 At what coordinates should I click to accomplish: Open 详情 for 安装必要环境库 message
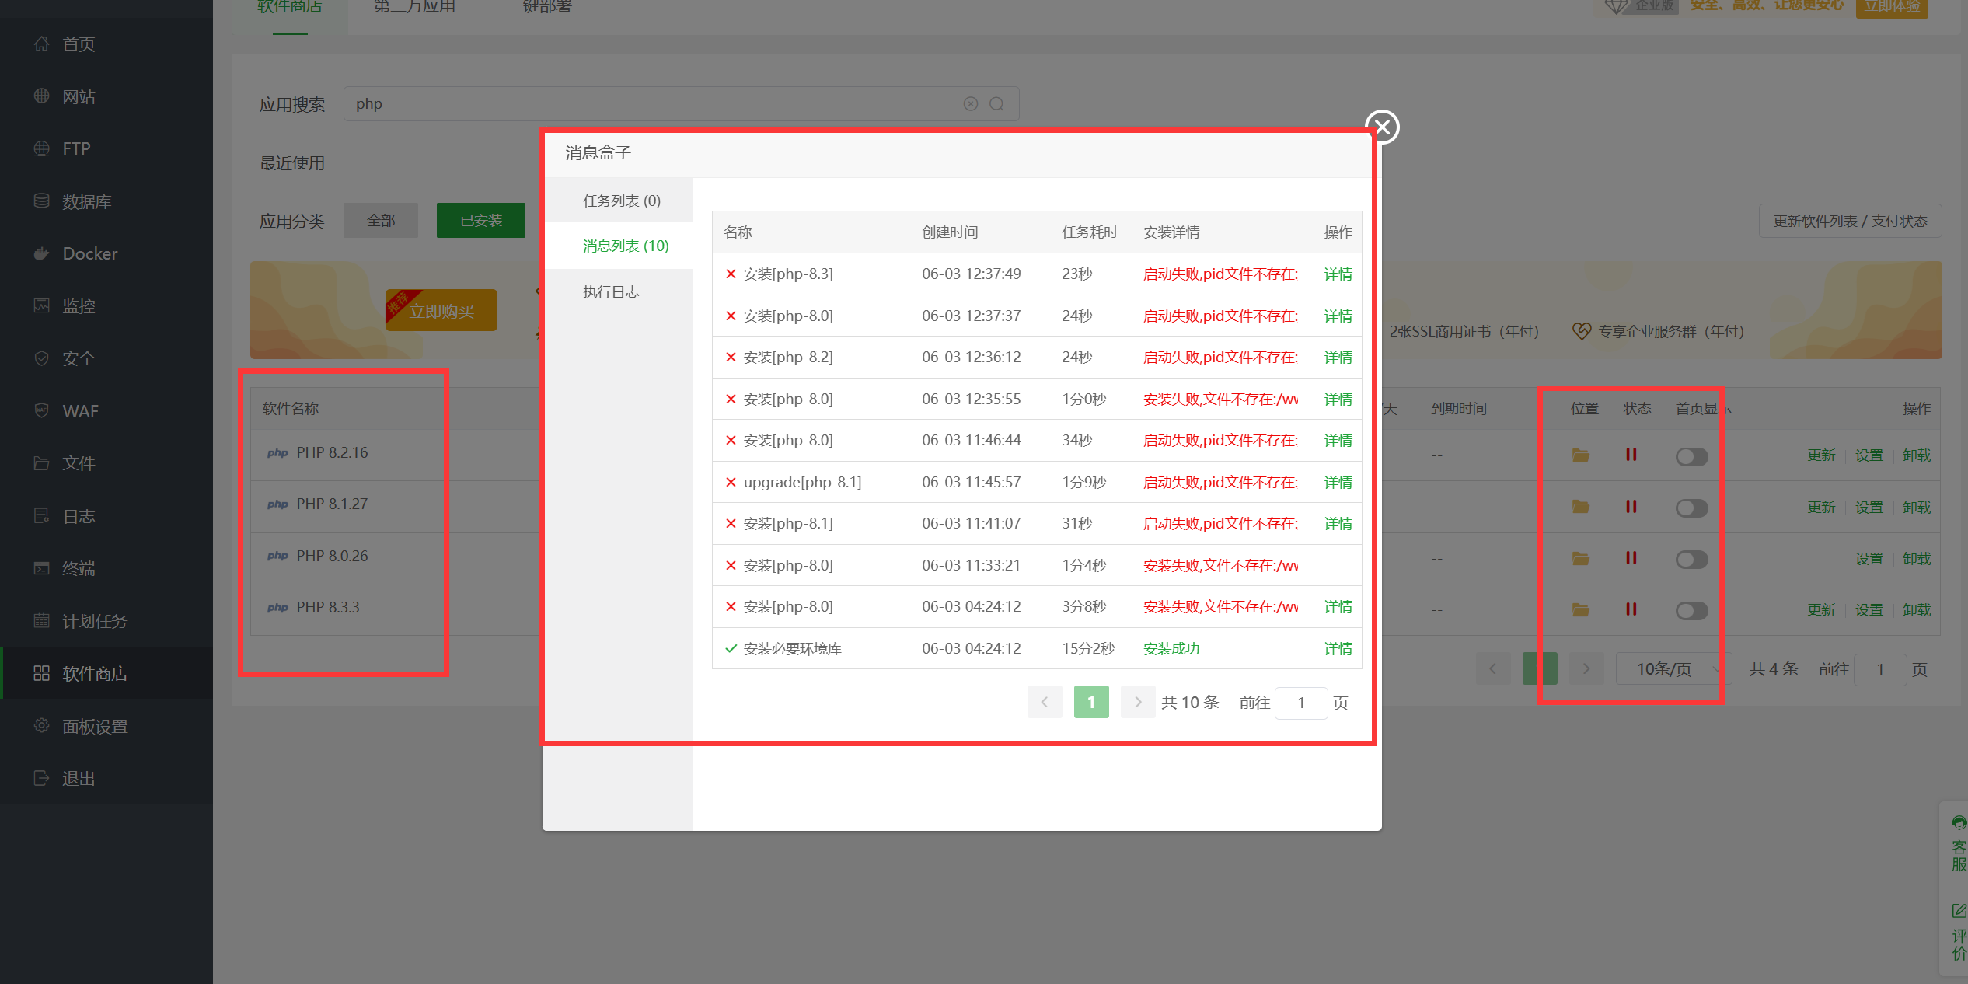(1338, 648)
